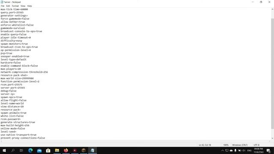The width and height of the screenshot is (274, 154).
Task: Click the vertical scrollbar up arrow
Action: 272,9
